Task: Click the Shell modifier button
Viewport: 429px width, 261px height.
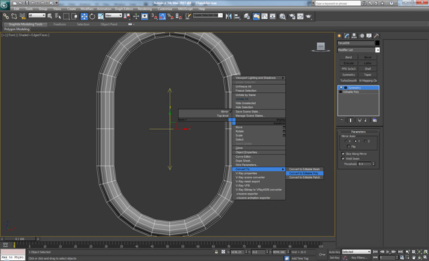Action: click(368, 69)
